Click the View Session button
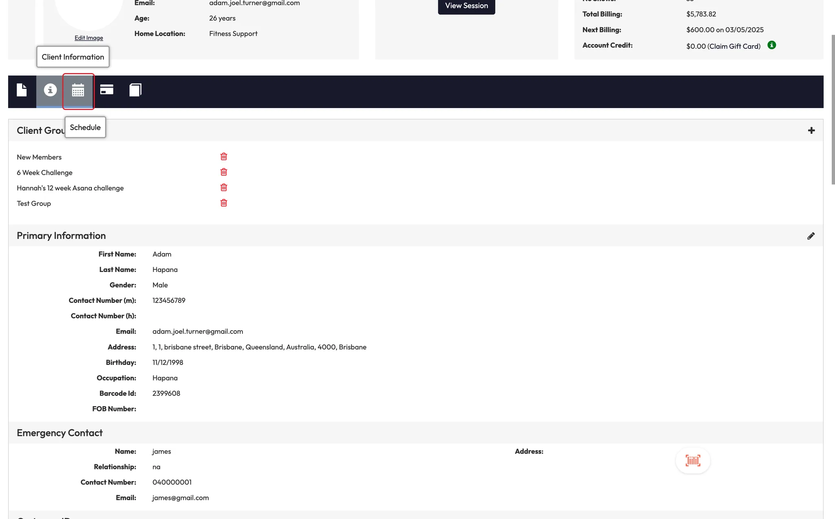This screenshot has height=519, width=835. [x=466, y=6]
